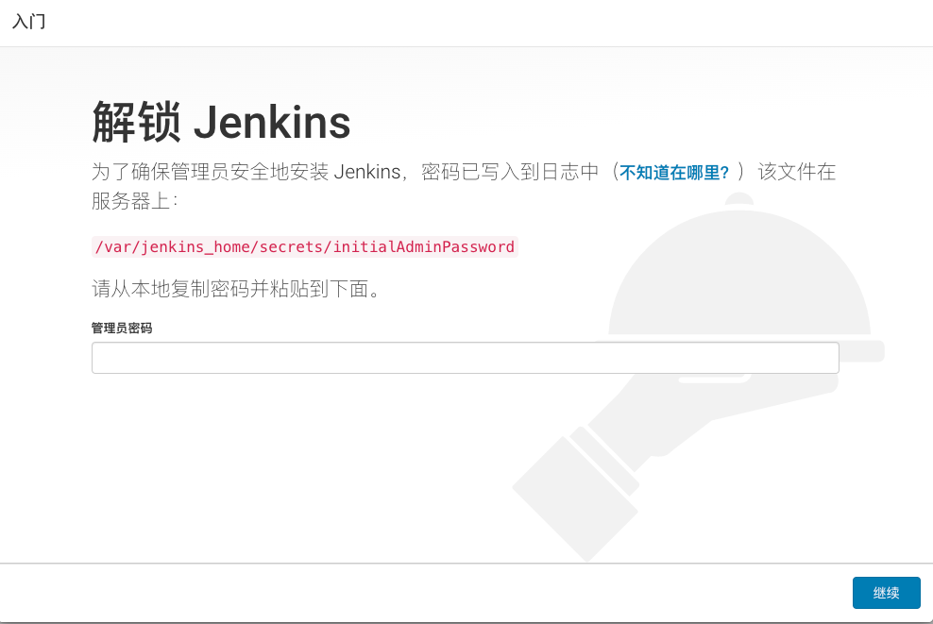The height and width of the screenshot is (624, 933).
Task: Click the 入门 title in the header
Action: pos(28,22)
